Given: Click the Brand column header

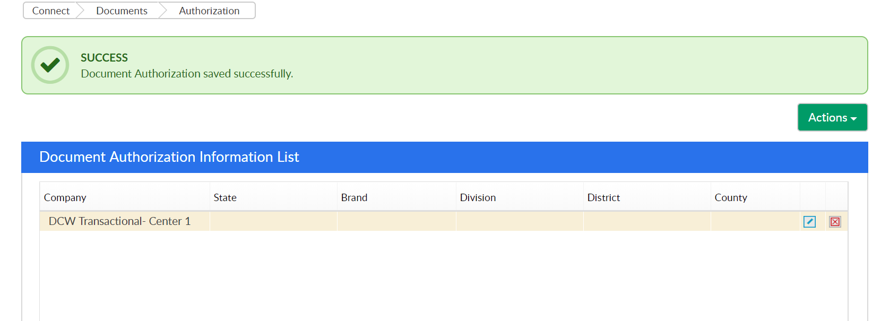Looking at the screenshot, I should pyautogui.click(x=354, y=197).
